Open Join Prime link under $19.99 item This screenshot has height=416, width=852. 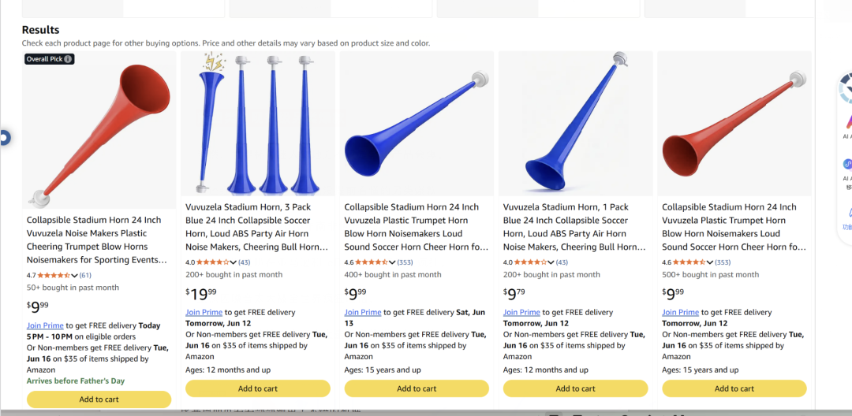[x=204, y=313]
